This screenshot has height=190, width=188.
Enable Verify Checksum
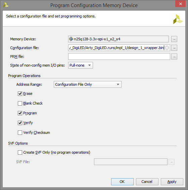(20, 133)
